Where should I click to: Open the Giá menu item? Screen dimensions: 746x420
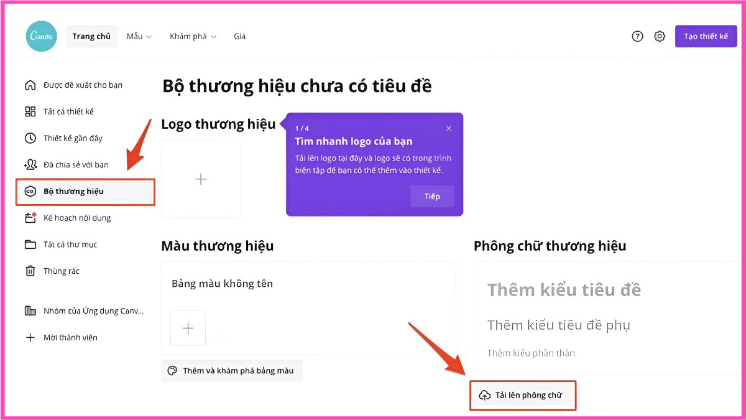coord(239,36)
